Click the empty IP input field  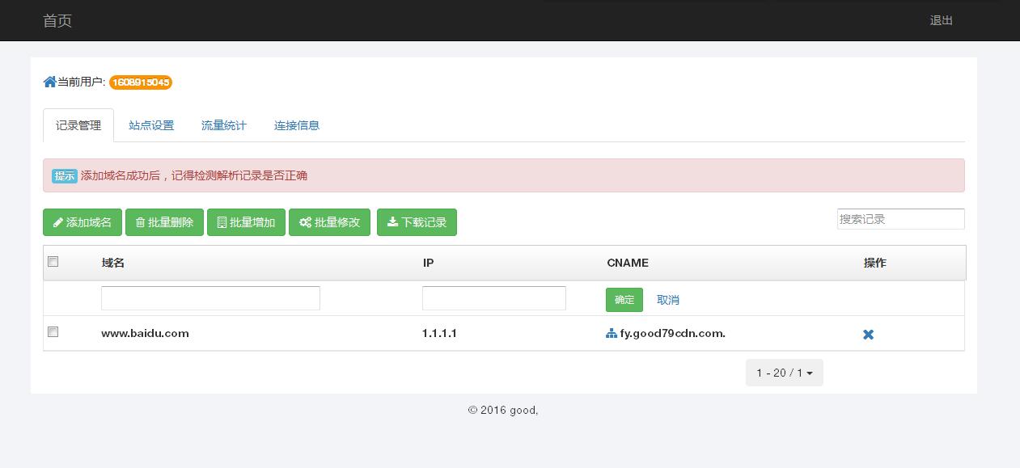(493, 297)
